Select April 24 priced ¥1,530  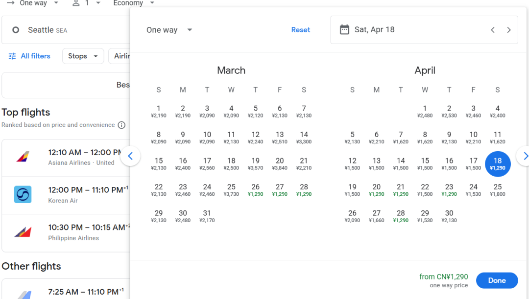click(x=473, y=190)
